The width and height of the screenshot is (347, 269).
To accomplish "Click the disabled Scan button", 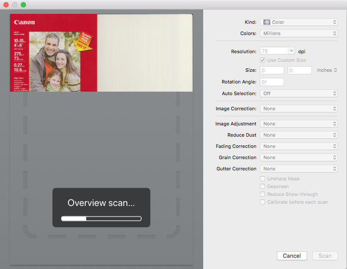I will [325, 256].
